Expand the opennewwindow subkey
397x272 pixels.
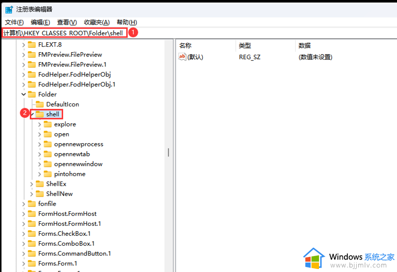(x=39, y=164)
